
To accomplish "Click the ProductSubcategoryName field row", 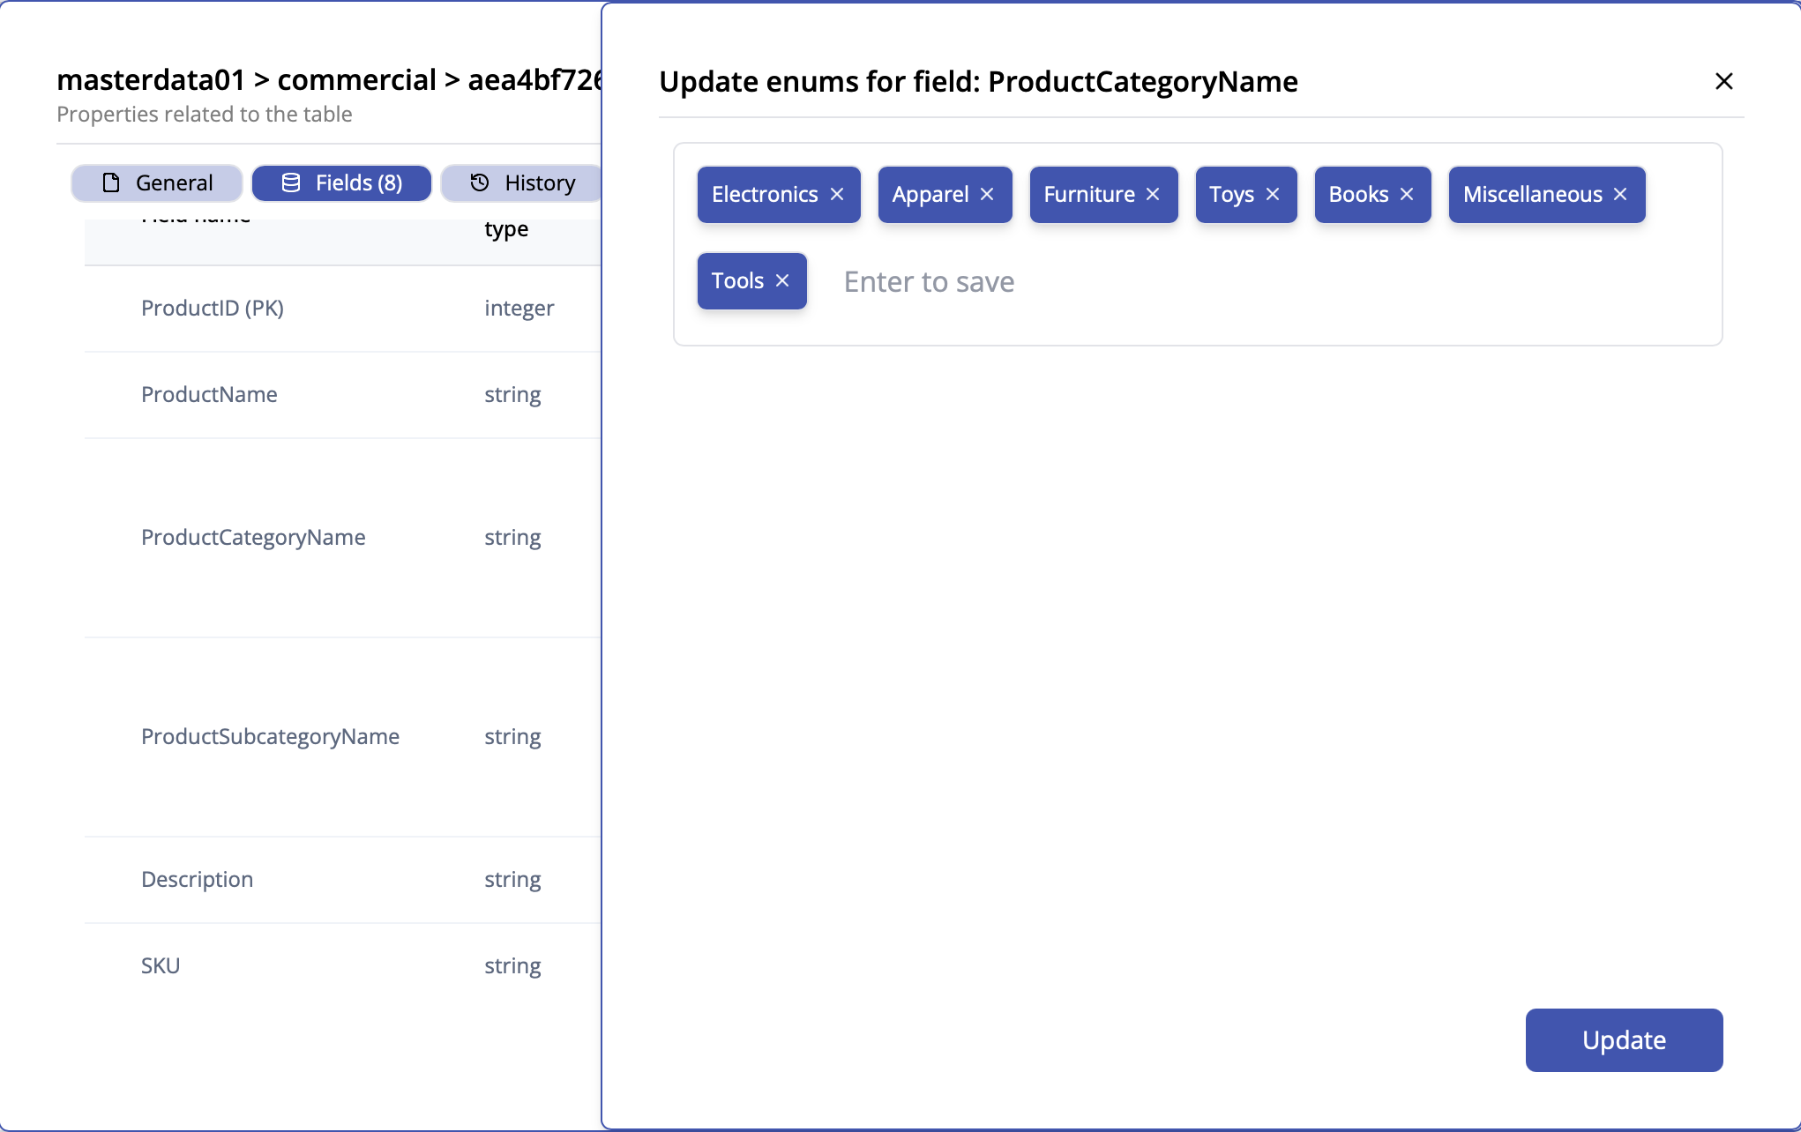I will pyautogui.click(x=270, y=736).
